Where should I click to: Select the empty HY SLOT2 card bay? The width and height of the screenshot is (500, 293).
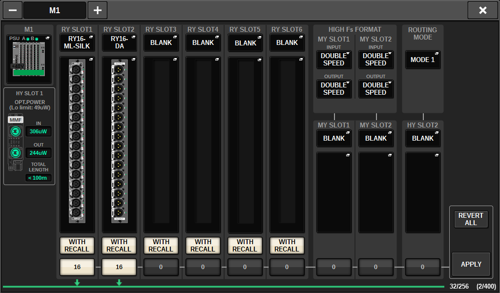pos(423,192)
